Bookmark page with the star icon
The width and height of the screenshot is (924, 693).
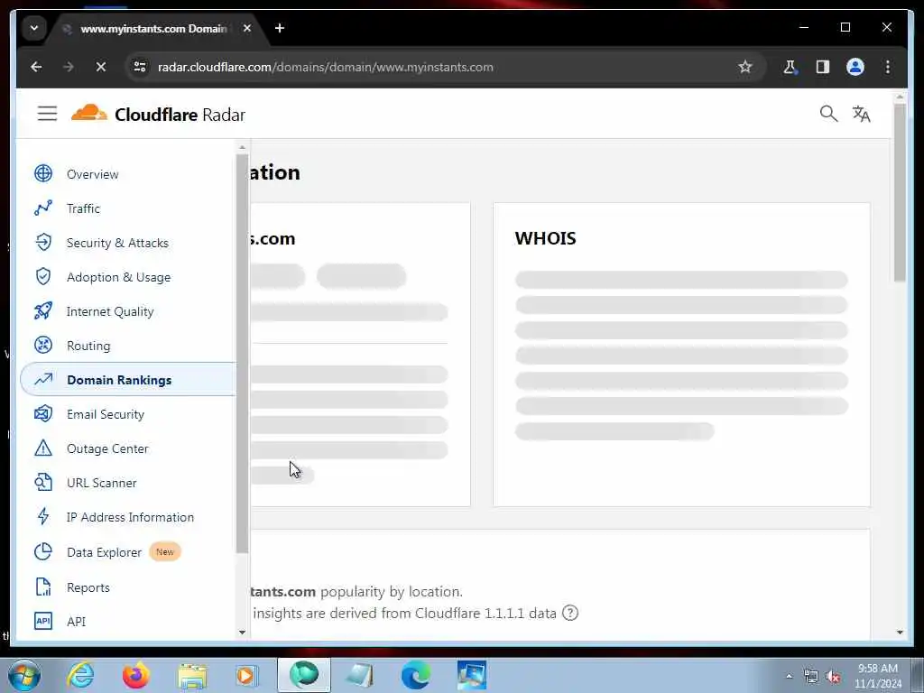click(x=744, y=67)
